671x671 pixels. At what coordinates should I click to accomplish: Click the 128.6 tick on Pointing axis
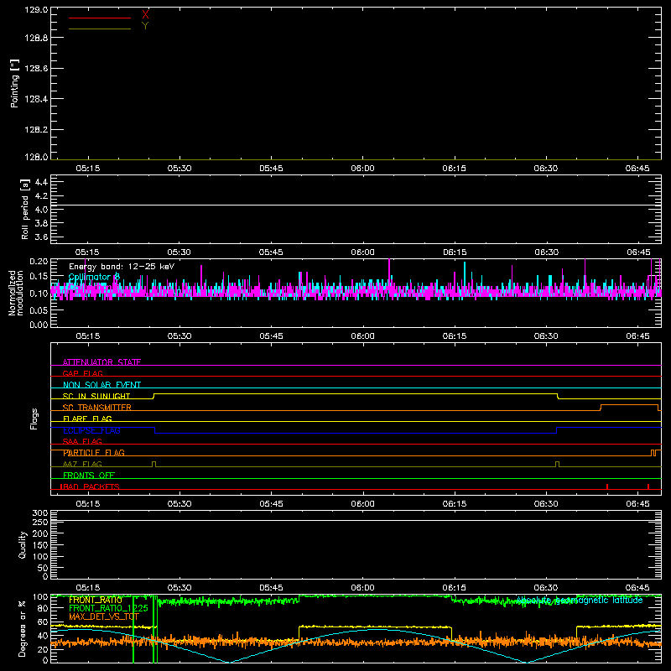pyautogui.click(x=36, y=69)
